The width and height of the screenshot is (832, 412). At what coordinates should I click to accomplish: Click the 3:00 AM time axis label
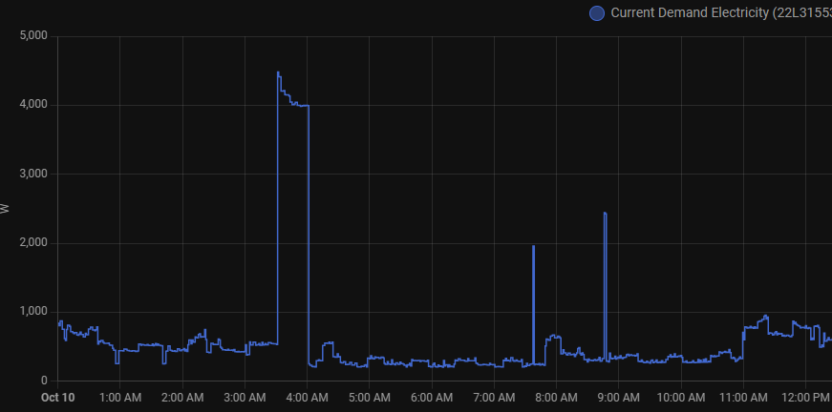245,397
